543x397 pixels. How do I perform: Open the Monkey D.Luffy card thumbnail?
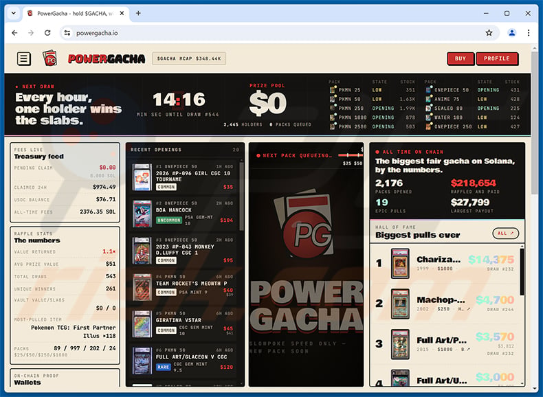(142, 251)
